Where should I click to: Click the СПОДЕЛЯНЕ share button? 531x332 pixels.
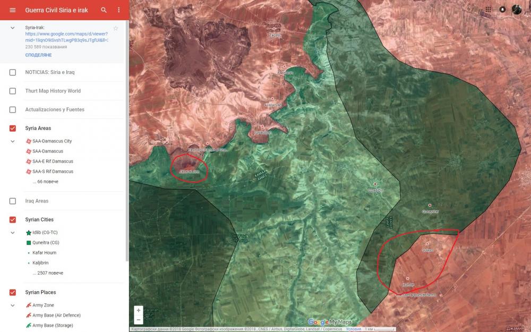(x=38, y=55)
